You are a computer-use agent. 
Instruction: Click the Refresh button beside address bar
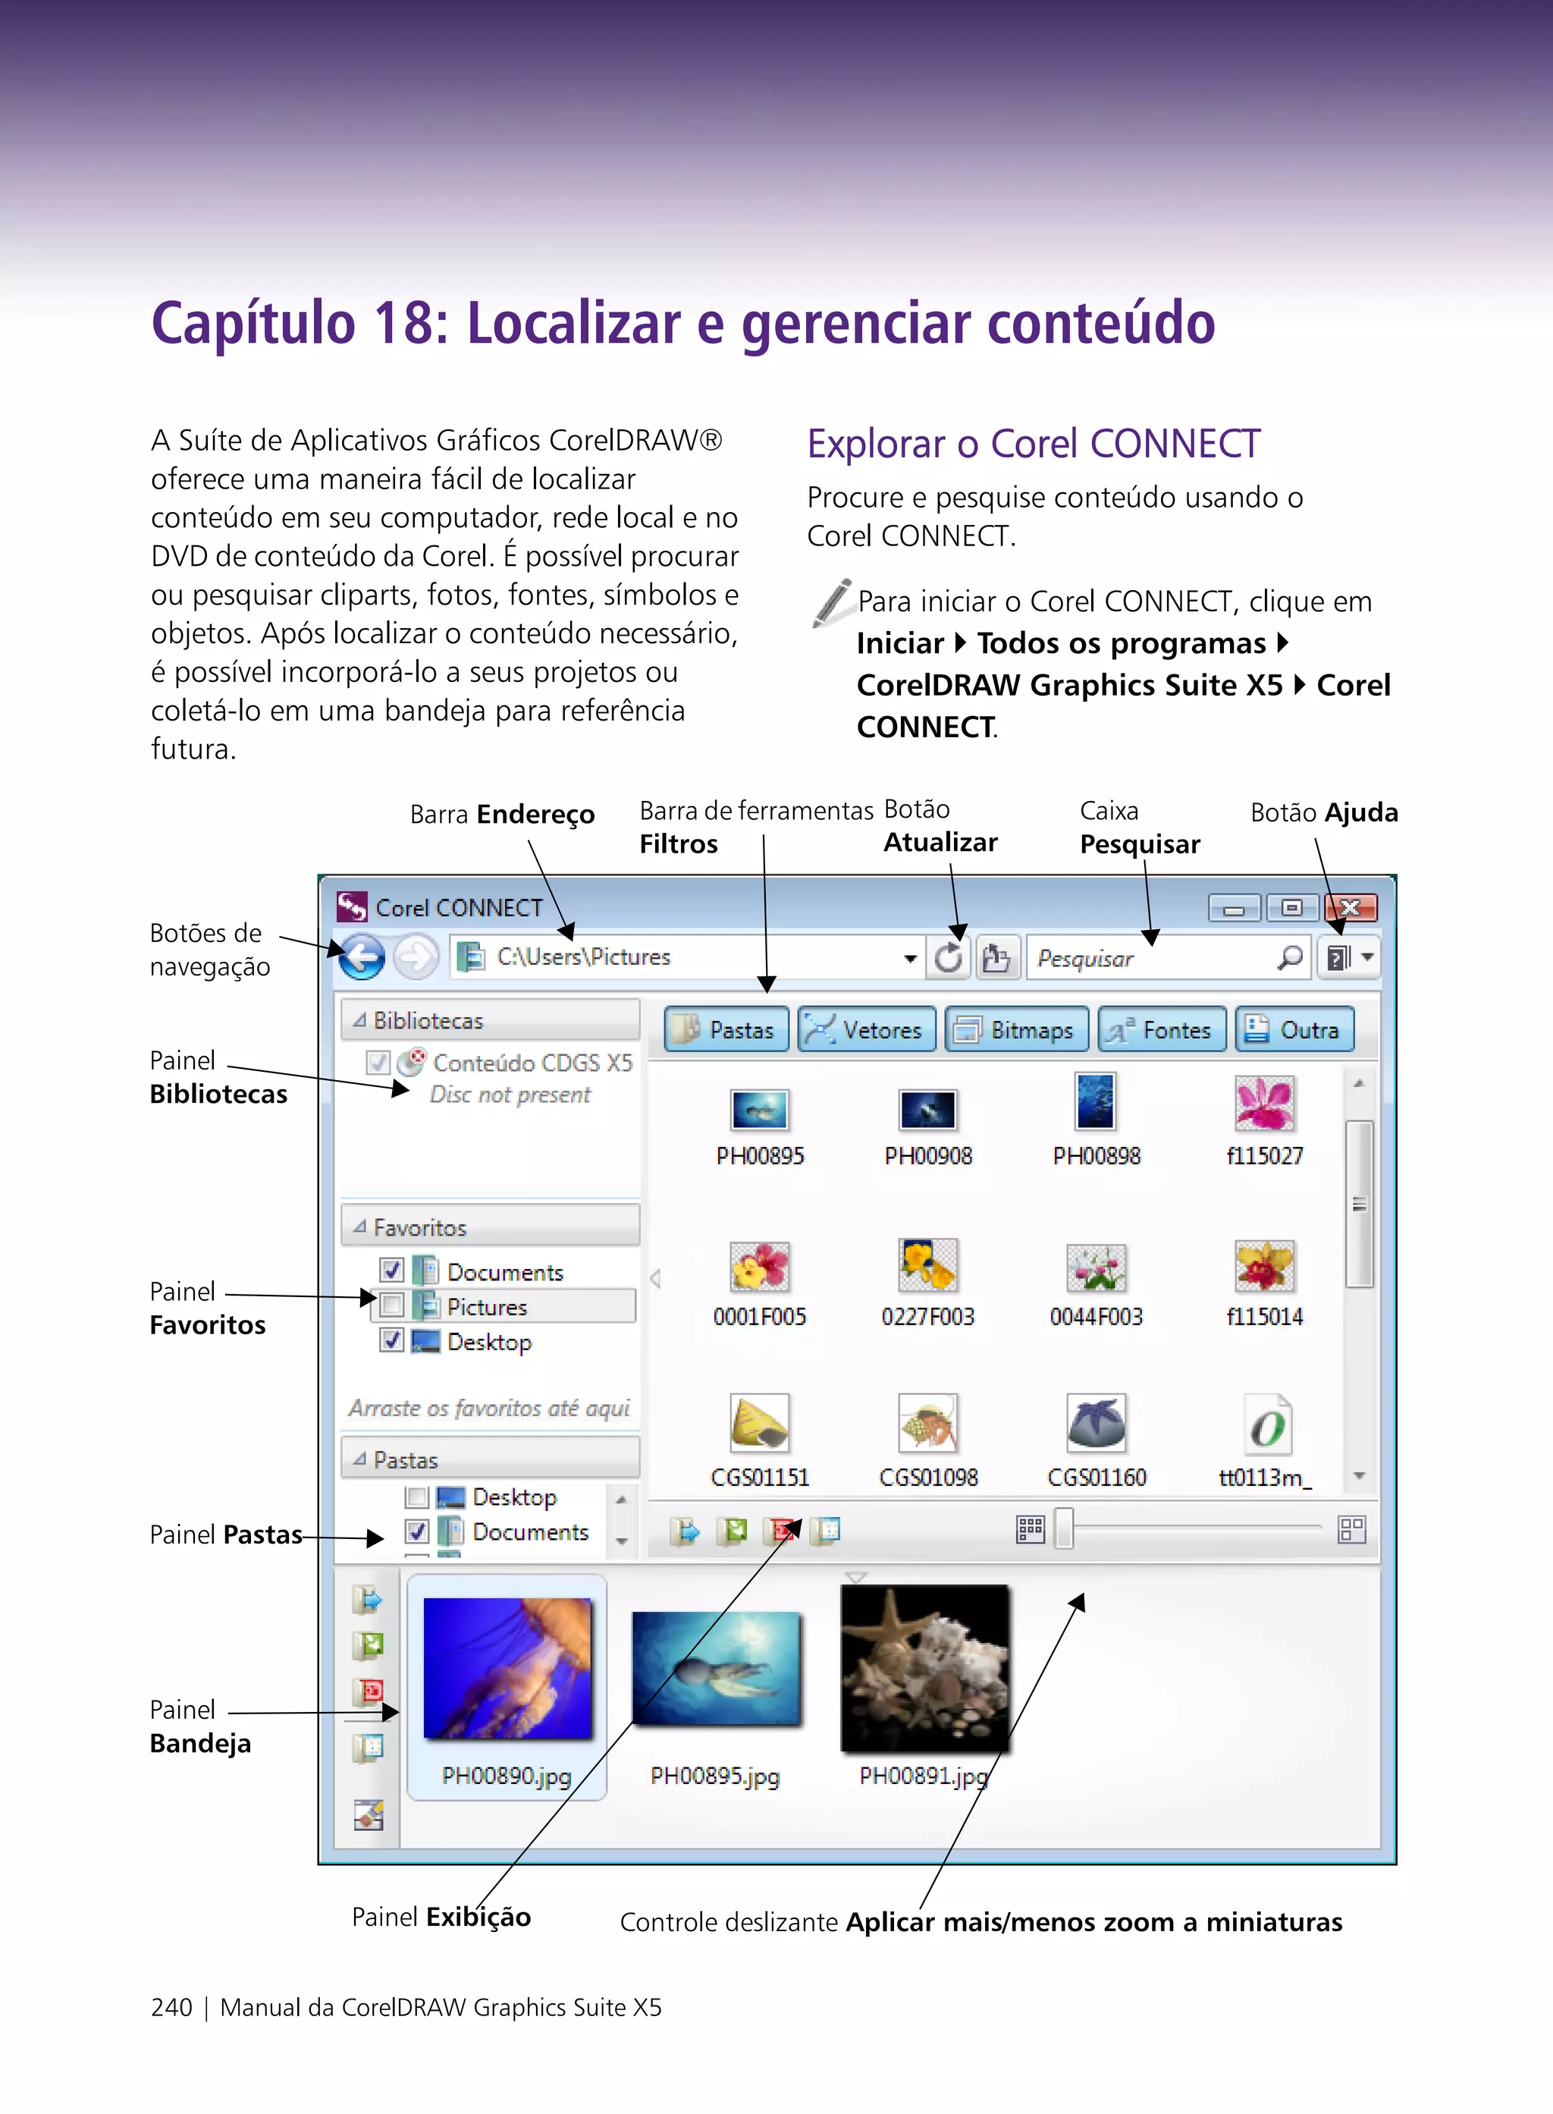[949, 957]
